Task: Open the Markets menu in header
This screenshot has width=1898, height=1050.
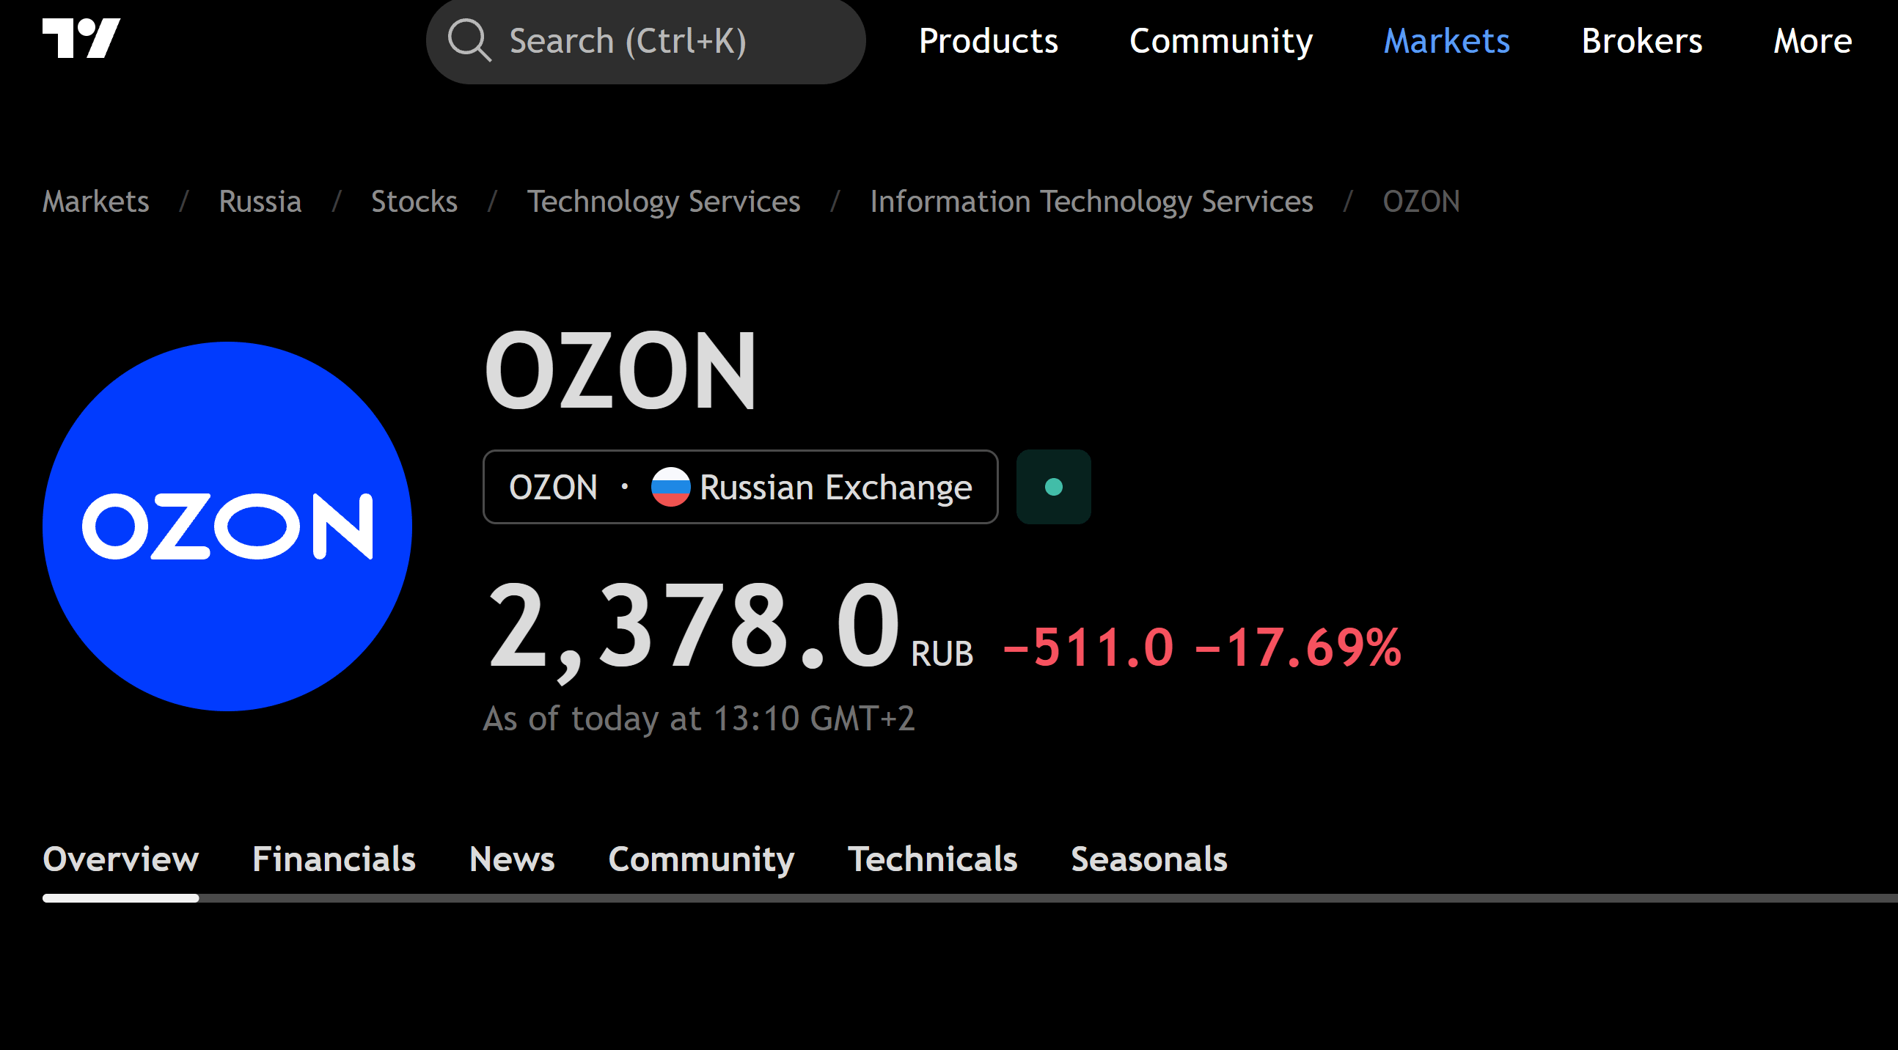Action: pos(1446,40)
